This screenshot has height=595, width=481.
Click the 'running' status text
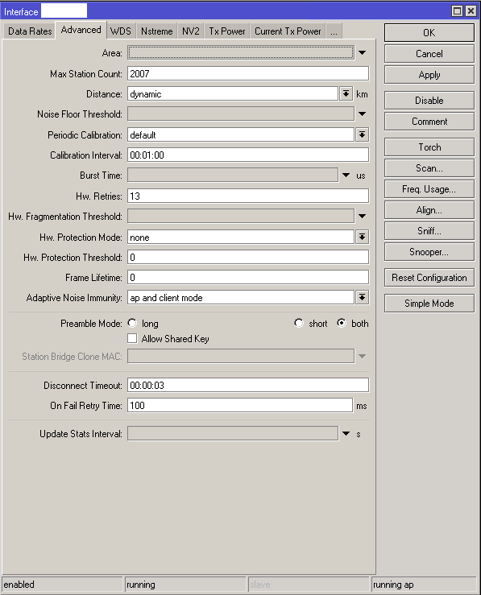pyautogui.click(x=141, y=585)
